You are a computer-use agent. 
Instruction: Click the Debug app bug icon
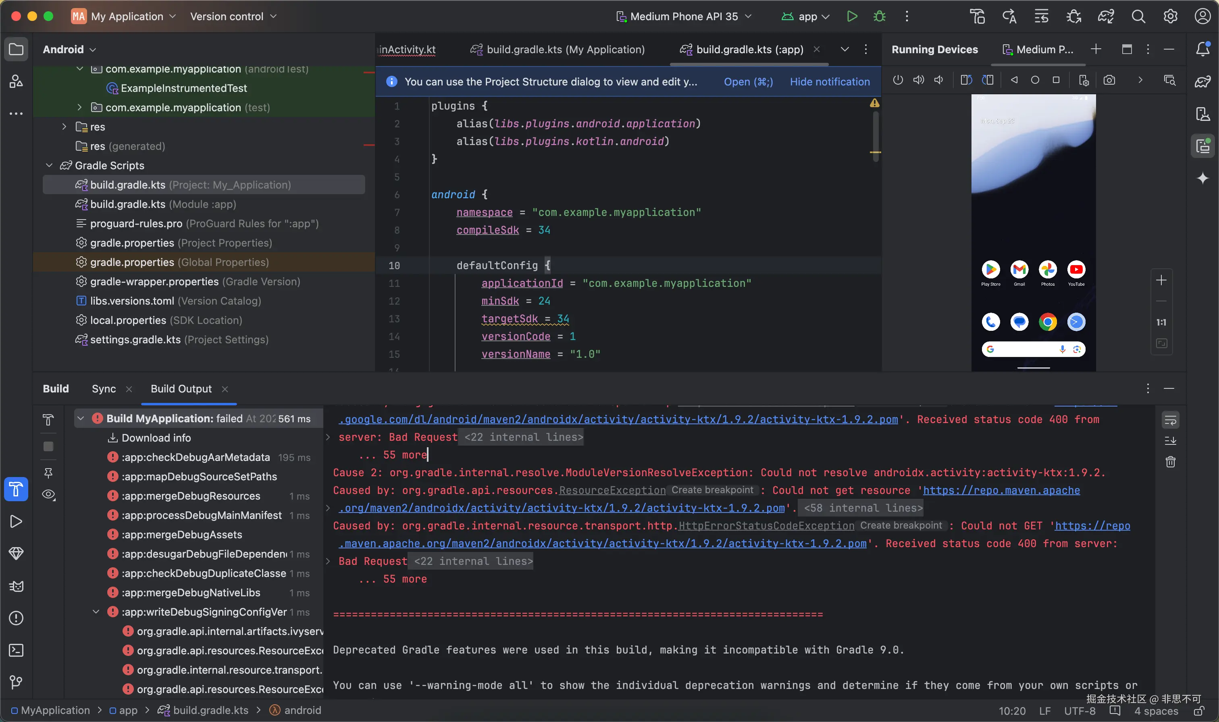click(879, 17)
